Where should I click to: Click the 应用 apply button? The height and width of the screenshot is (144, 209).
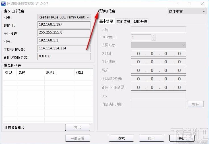pos(151,138)
